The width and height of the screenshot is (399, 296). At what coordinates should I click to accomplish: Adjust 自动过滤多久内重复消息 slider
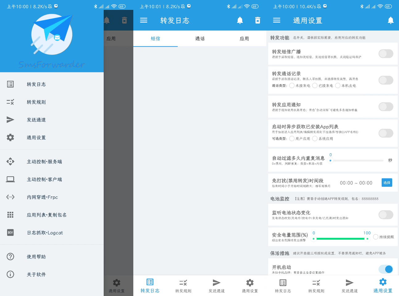click(x=356, y=161)
